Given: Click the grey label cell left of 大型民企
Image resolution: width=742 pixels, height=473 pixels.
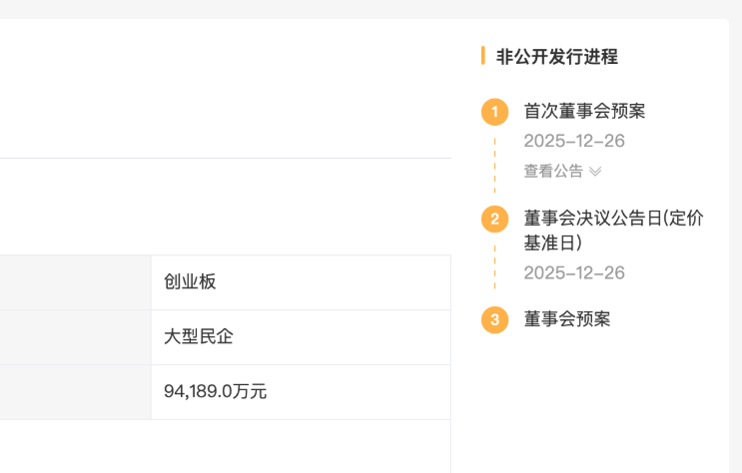Looking at the screenshot, I should pos(75,337).
